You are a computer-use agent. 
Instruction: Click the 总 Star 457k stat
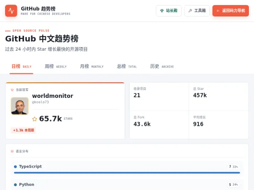tap(219, 96)
